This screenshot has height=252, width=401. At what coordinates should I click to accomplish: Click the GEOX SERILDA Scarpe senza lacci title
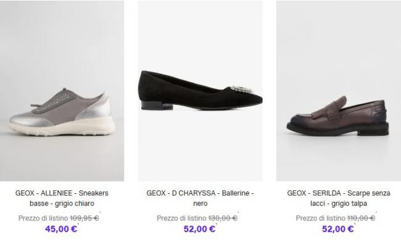(x=338, y=198)
